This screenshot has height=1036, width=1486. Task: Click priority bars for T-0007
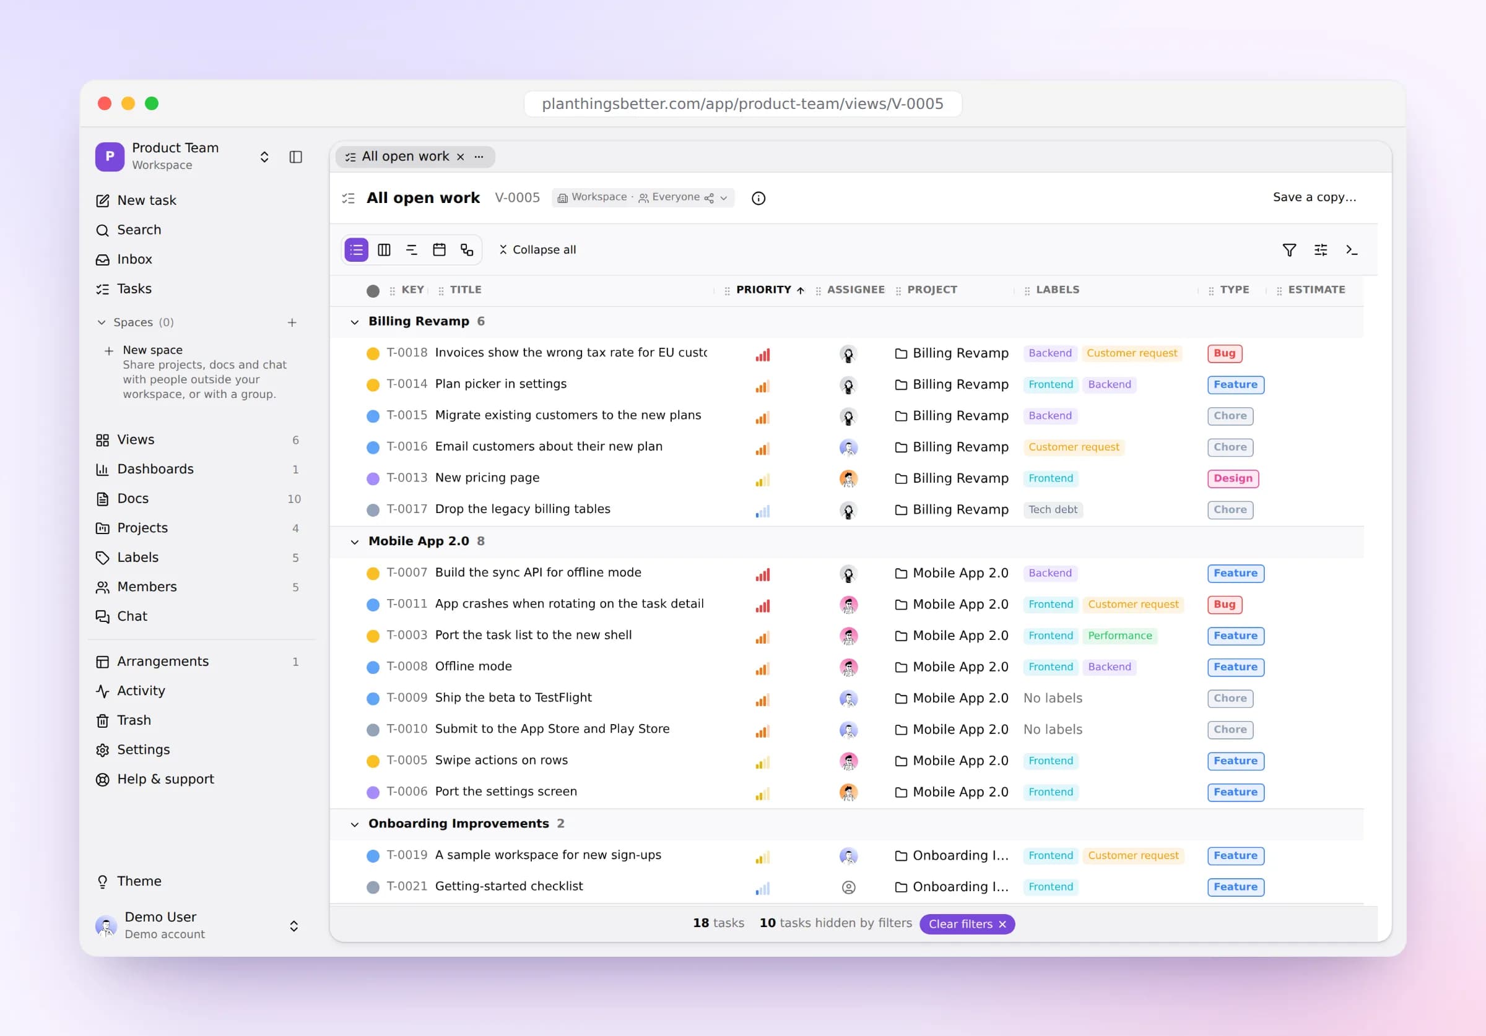762,574
